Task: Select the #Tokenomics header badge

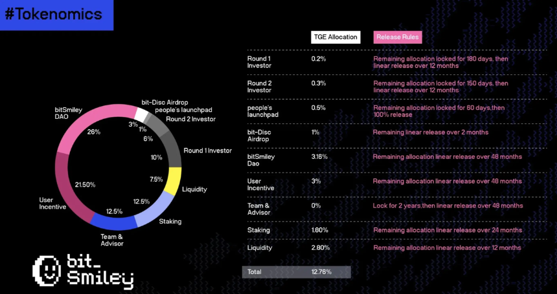Action: click(56, 15)
